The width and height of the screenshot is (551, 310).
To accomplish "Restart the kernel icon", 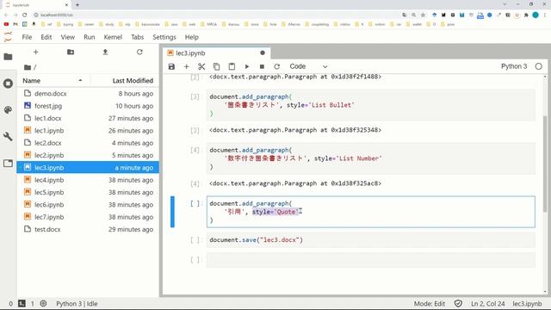I will pyautogui.click(x=277, y=66).
